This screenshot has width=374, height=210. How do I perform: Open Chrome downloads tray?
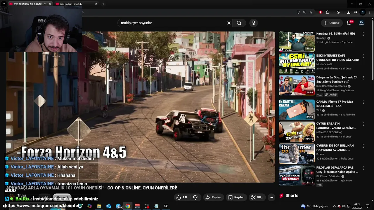[349, 12]
